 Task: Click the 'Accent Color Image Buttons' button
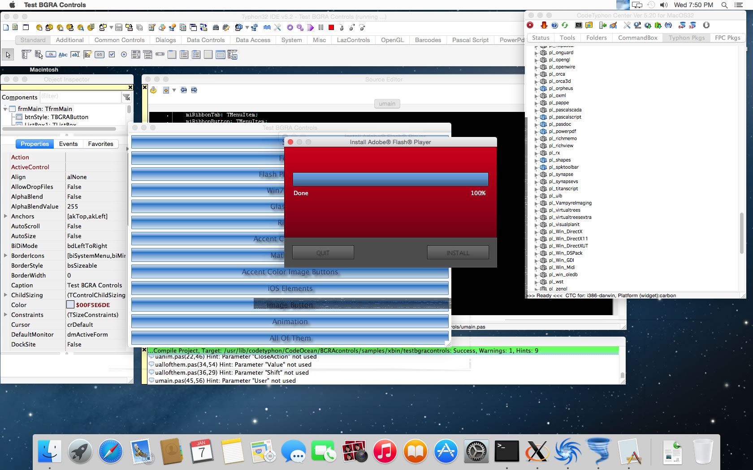[x=290, y=272]
